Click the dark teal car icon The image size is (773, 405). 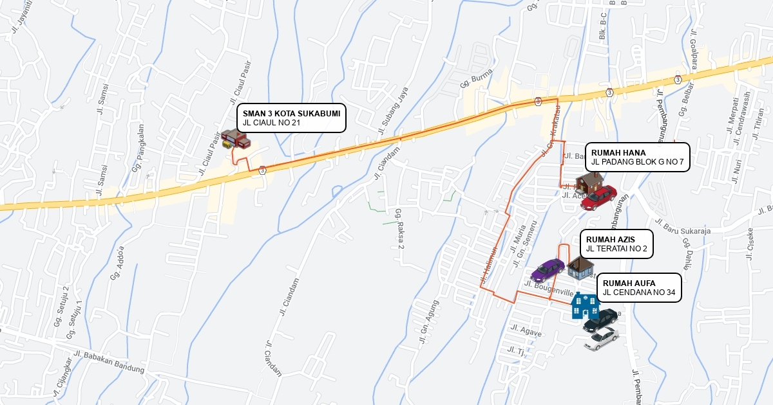coord(600,320)
